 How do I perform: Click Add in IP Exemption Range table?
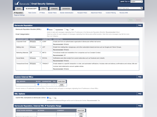(x=81, y=114)
